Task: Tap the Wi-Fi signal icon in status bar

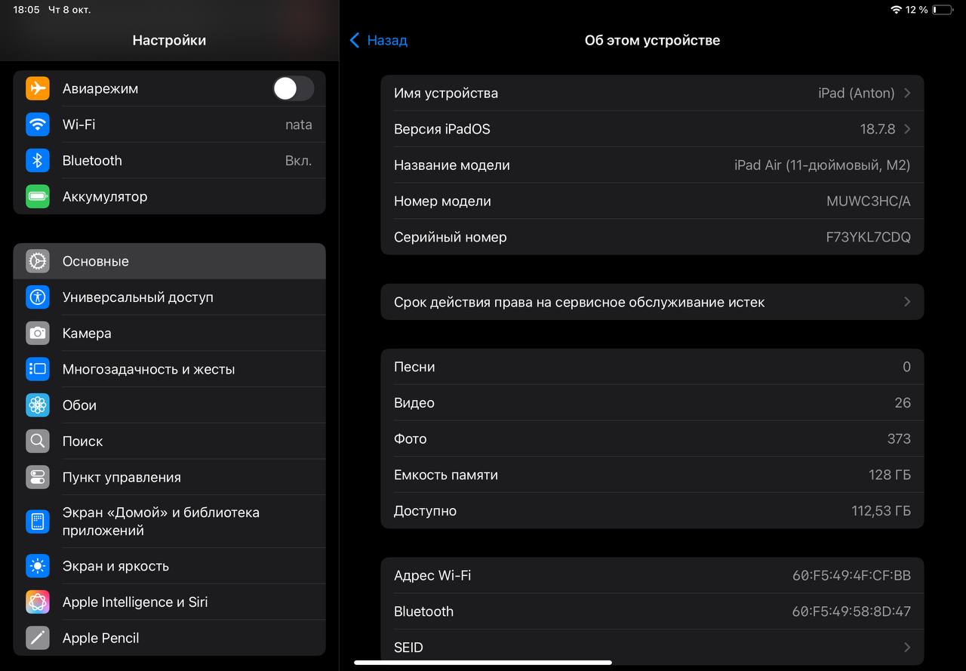Action: (x=896, y=10)
